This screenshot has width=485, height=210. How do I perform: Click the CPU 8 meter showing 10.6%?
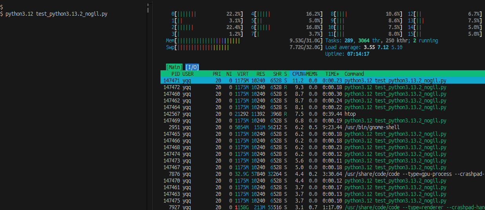pos(367,14)
